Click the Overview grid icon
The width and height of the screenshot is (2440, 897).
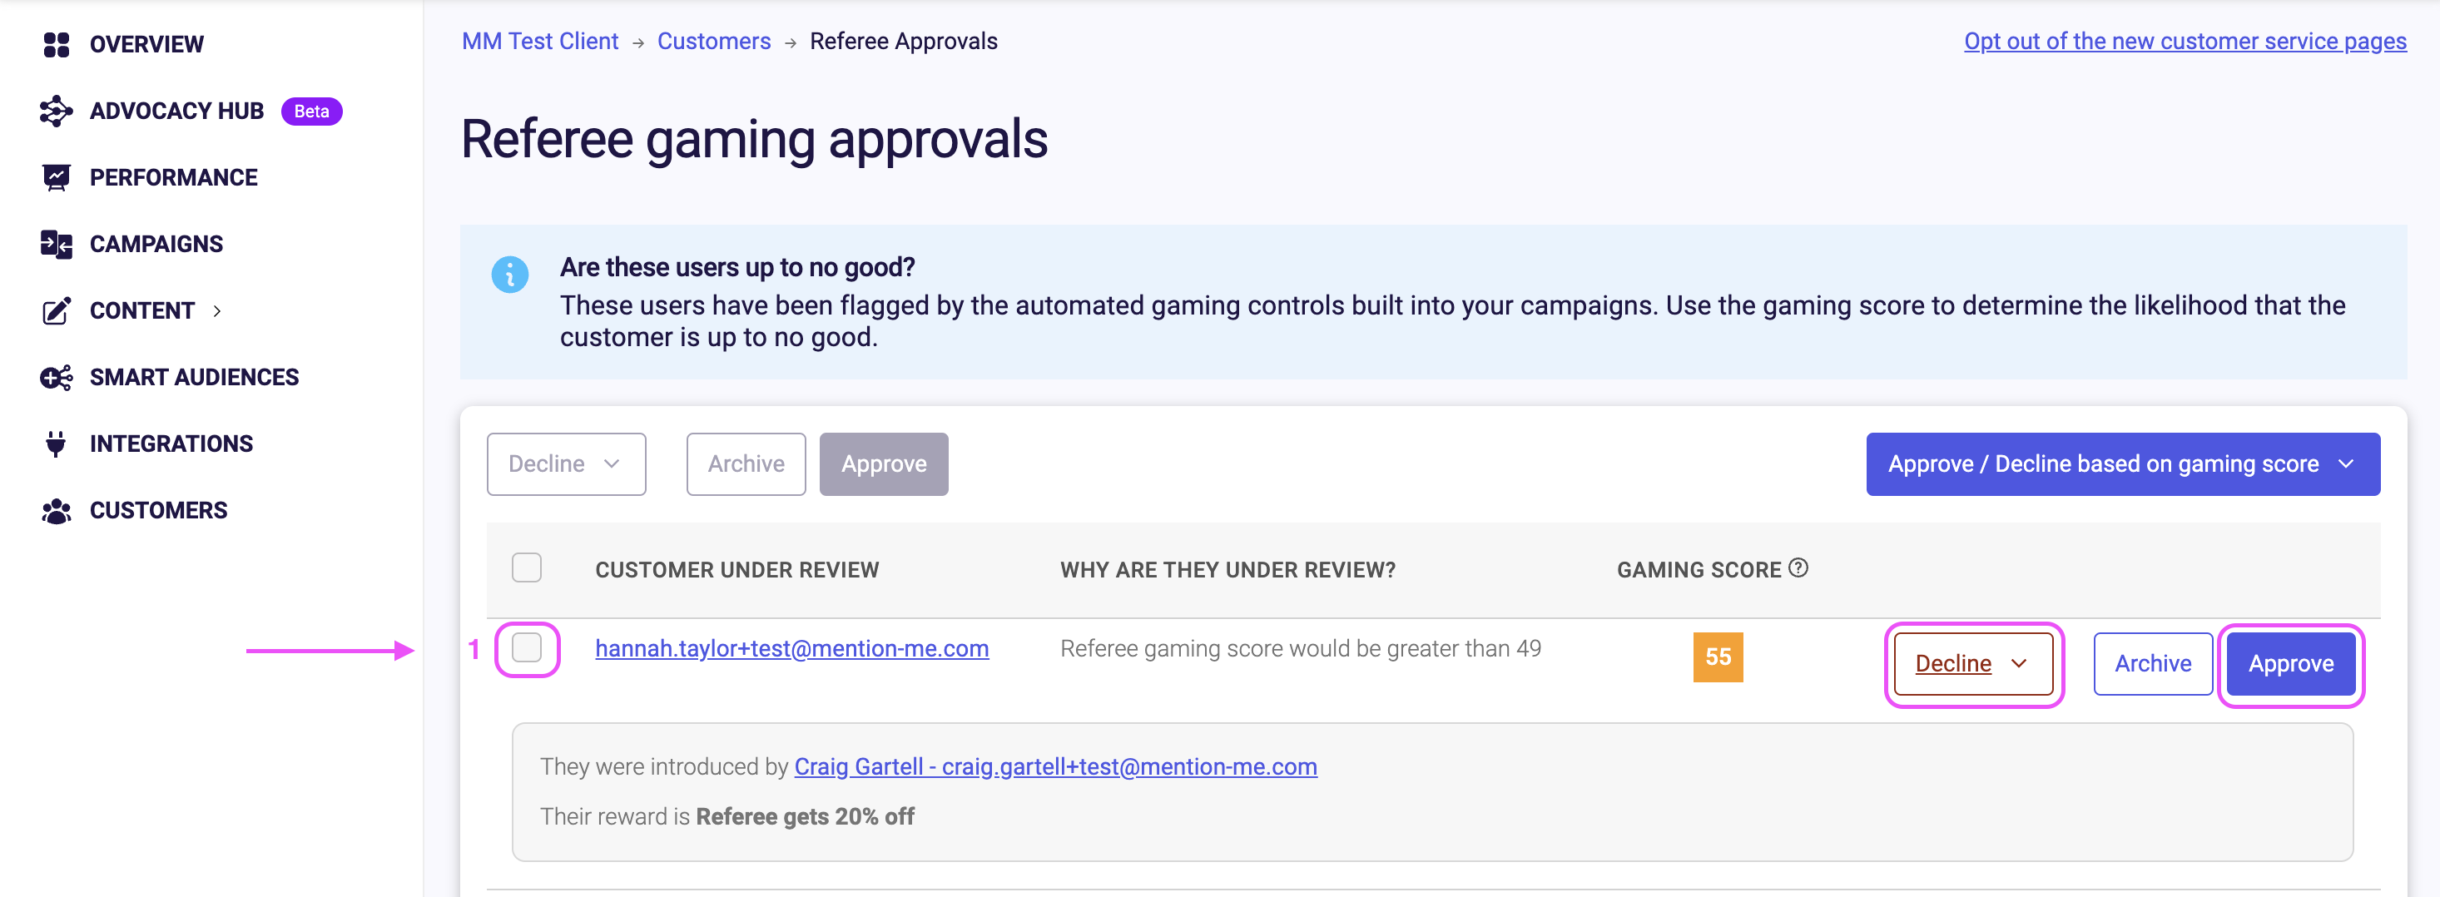point(57,45)
